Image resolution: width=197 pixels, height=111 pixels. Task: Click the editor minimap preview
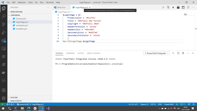pos(186,14)
